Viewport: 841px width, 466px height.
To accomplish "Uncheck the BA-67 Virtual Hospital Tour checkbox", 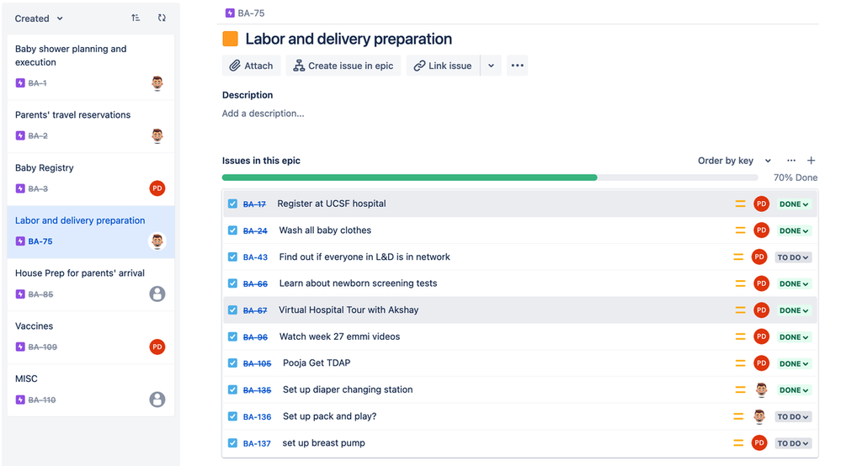I will point(232,310).
